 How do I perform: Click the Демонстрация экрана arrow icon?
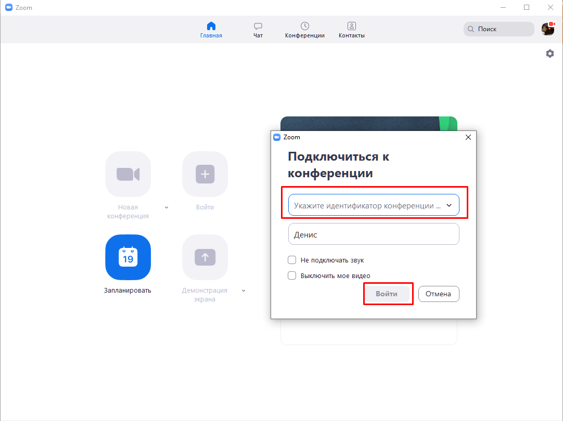pos(205,257)
